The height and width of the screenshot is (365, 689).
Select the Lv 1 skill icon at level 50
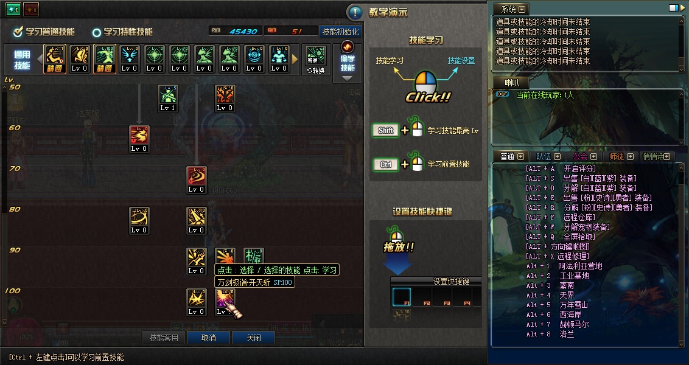(168, 99)
